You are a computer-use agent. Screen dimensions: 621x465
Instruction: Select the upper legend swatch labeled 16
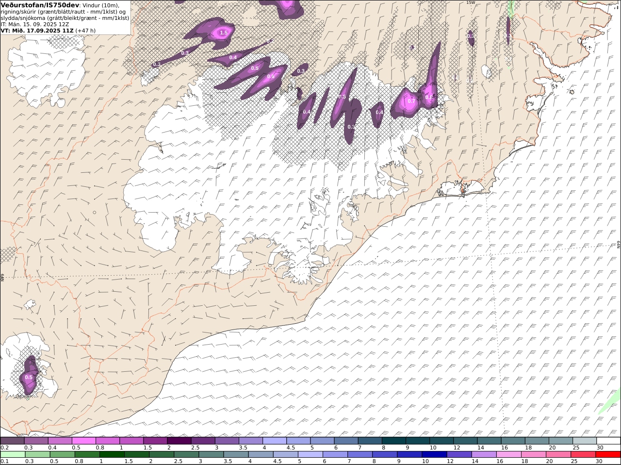click(x=513, y=441)
